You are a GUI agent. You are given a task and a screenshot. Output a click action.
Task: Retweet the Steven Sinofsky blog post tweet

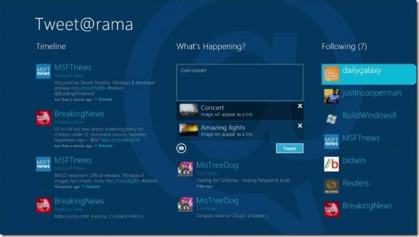click(x=103, y=99)
